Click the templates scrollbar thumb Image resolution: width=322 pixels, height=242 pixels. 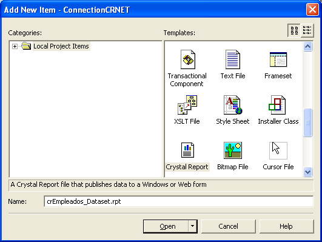tap(307, 123)
